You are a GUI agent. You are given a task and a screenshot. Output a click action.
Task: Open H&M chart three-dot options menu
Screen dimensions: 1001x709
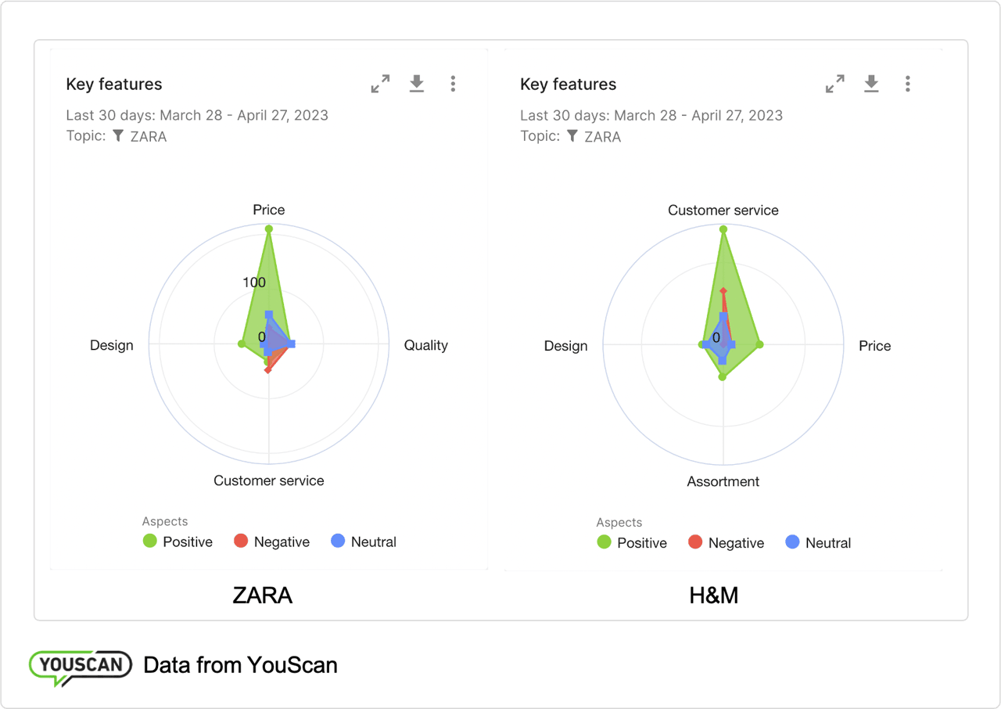point(907,84)
